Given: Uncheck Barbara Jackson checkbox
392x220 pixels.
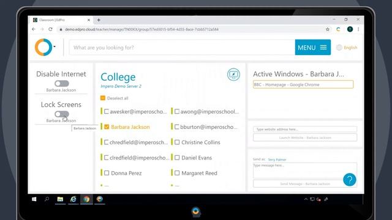Looking at the screenshot, I should [107, 127].
